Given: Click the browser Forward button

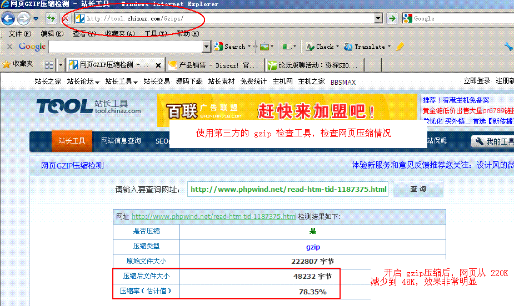Looking at the screenshot, I should click(x=23, y=18).
